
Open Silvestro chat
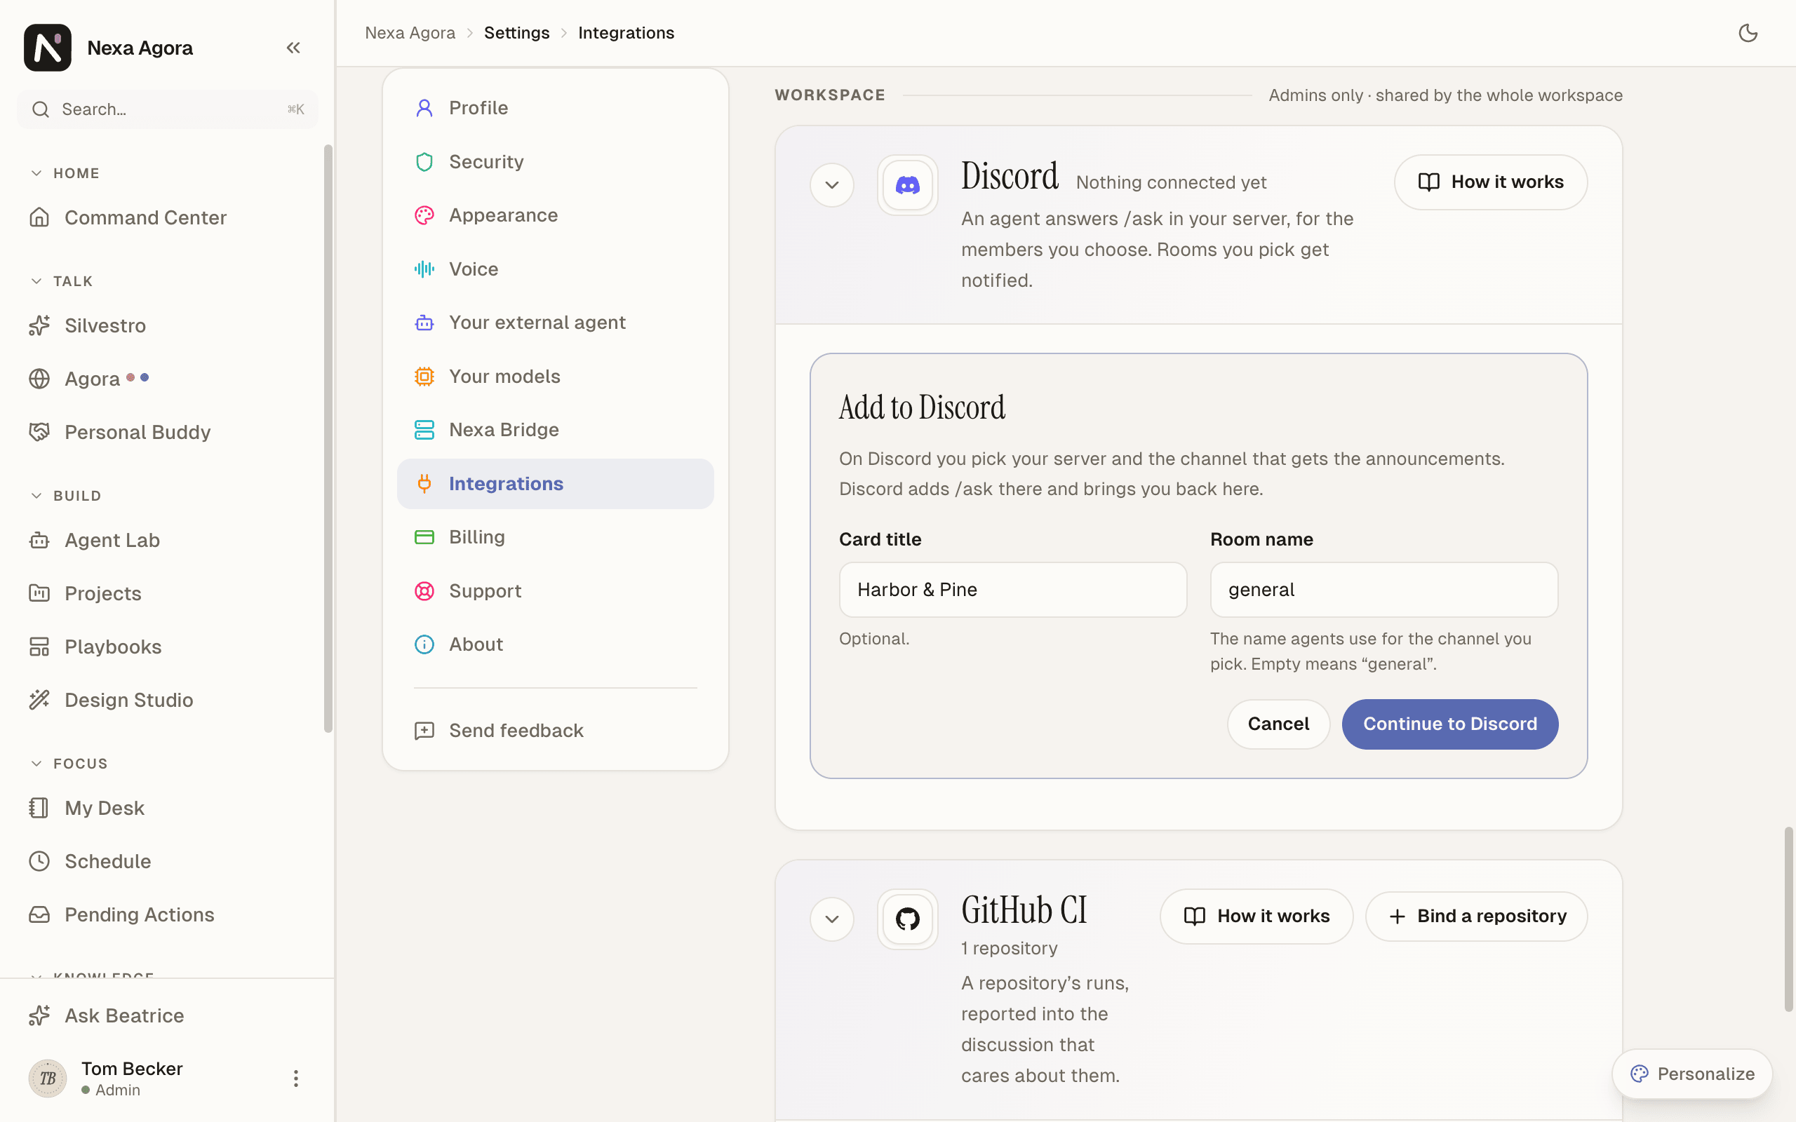pos(167,325)
